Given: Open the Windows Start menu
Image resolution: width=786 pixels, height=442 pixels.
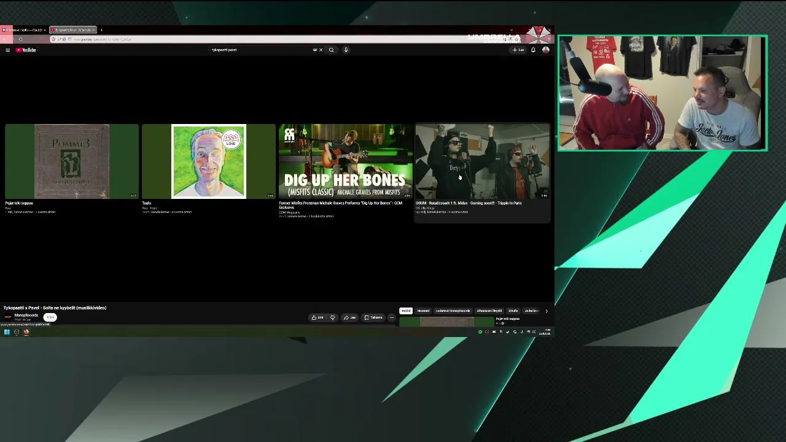Looking at the screenshot, I should (x=7, y=332).
